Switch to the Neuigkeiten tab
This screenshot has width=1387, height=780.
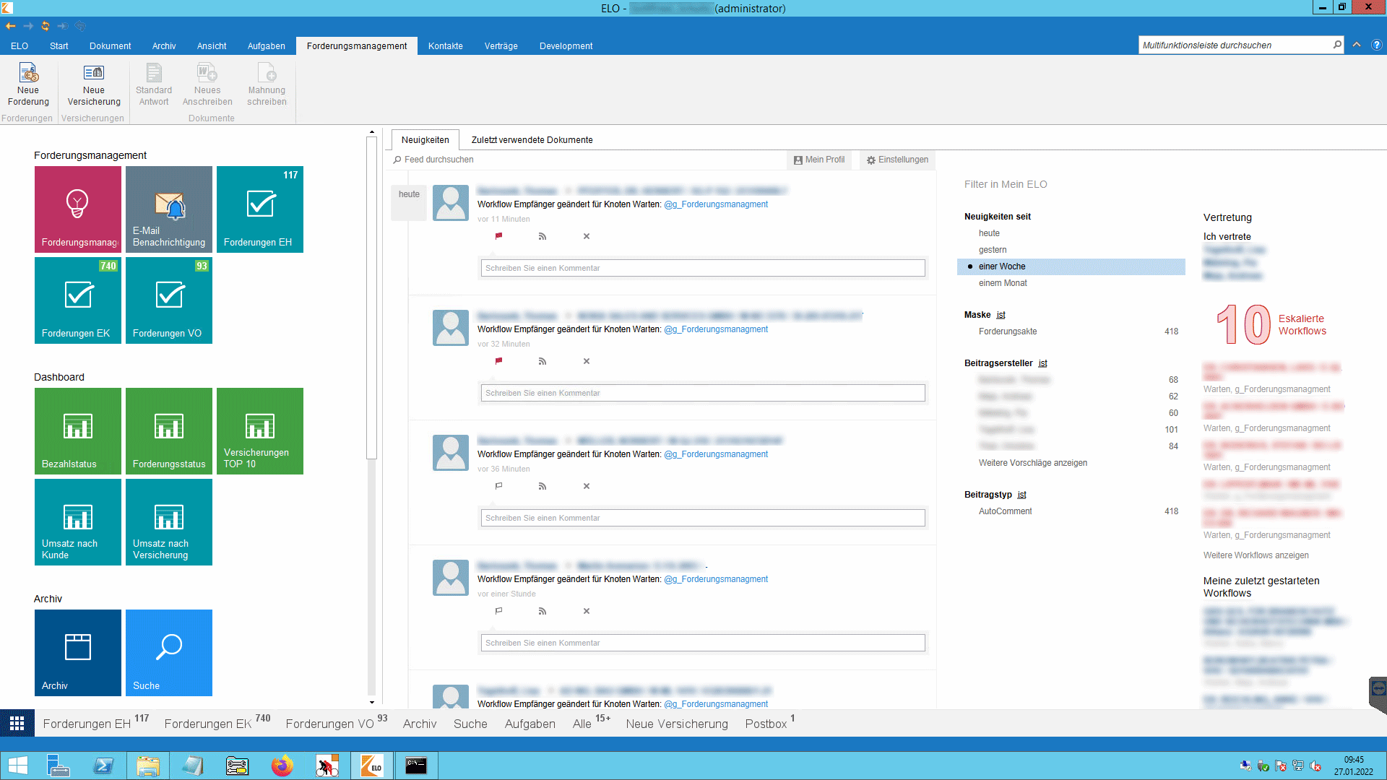pyautogui.click(x=425, y=140)
